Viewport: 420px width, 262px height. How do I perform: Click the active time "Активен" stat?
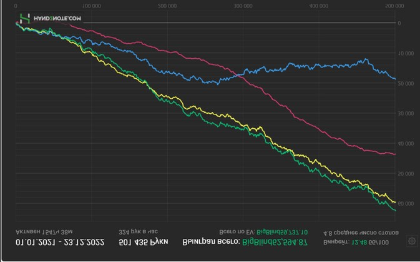point(44,231)
